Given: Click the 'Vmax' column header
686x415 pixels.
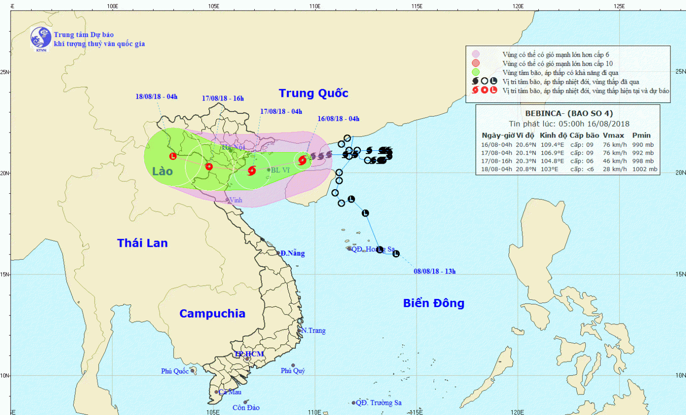Looking at the screenshot, I should click(x=613, y=135).
